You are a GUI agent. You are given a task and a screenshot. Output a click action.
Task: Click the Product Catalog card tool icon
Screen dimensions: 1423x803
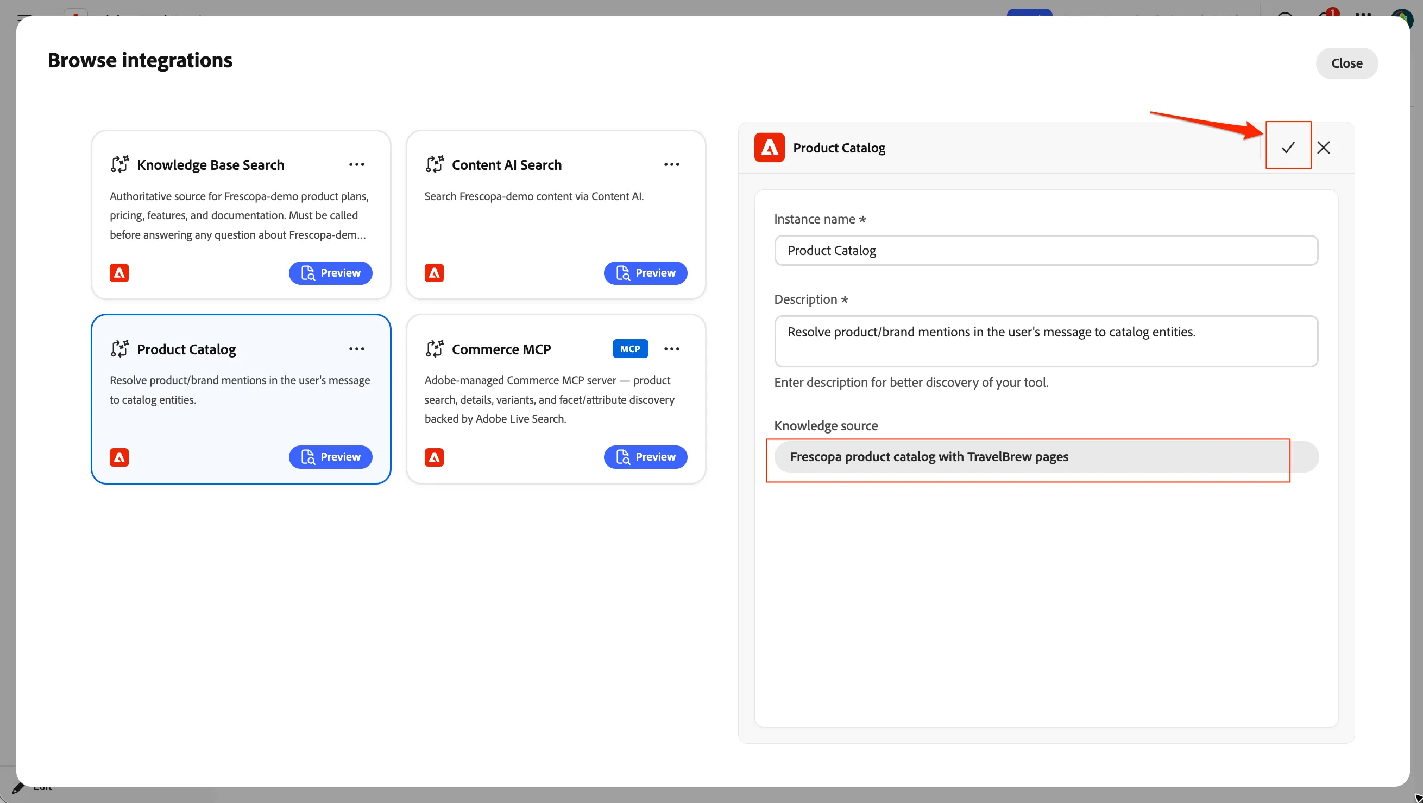tap(119, 349)
